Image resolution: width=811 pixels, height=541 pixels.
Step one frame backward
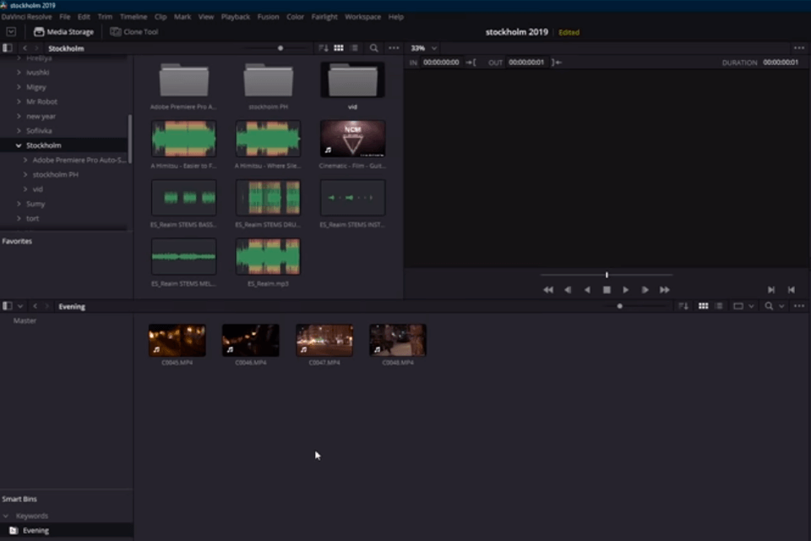point(568,290)
